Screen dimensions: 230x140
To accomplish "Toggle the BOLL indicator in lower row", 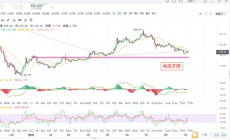I will 69,130.
